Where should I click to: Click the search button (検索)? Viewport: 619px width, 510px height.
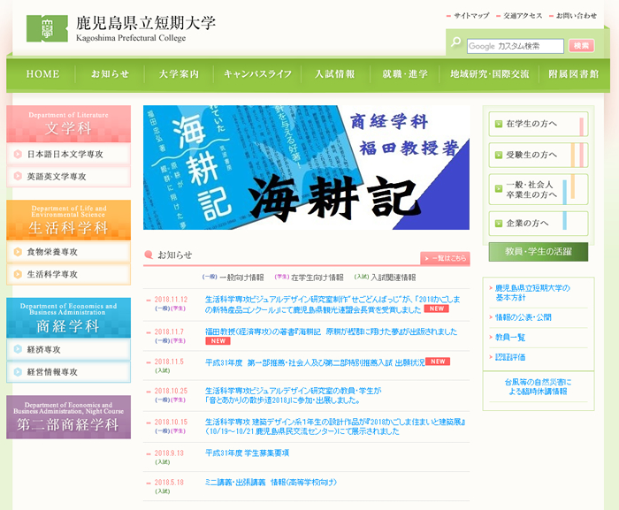click(x=581, y=46)
